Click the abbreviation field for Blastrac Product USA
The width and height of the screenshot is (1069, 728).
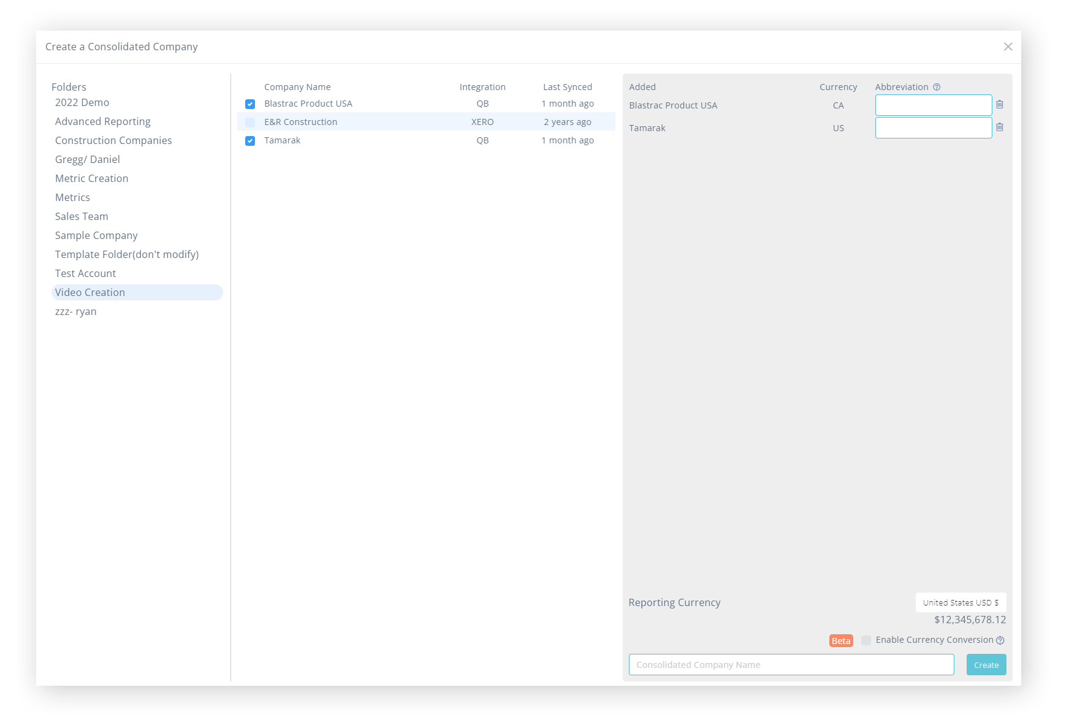point(933,105)
